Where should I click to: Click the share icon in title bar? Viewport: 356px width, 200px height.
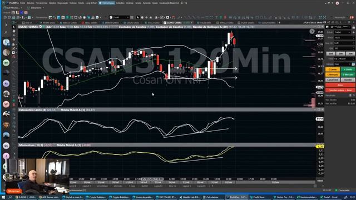point(186,3)
